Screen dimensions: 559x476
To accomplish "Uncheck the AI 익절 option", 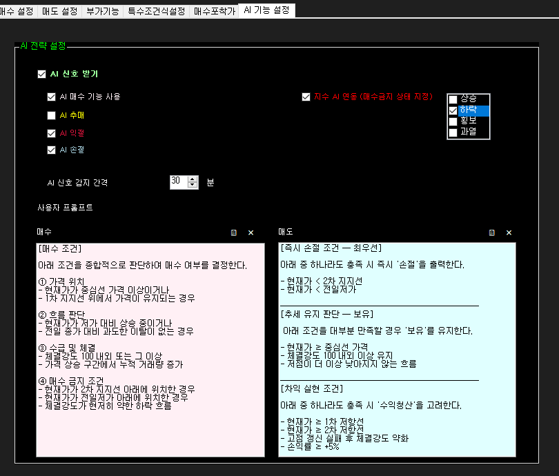I will coord(51,133).
